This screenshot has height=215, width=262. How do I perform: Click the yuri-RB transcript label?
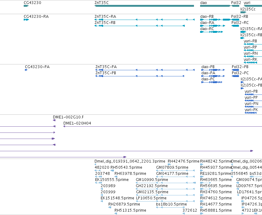(x=250, y=41)
